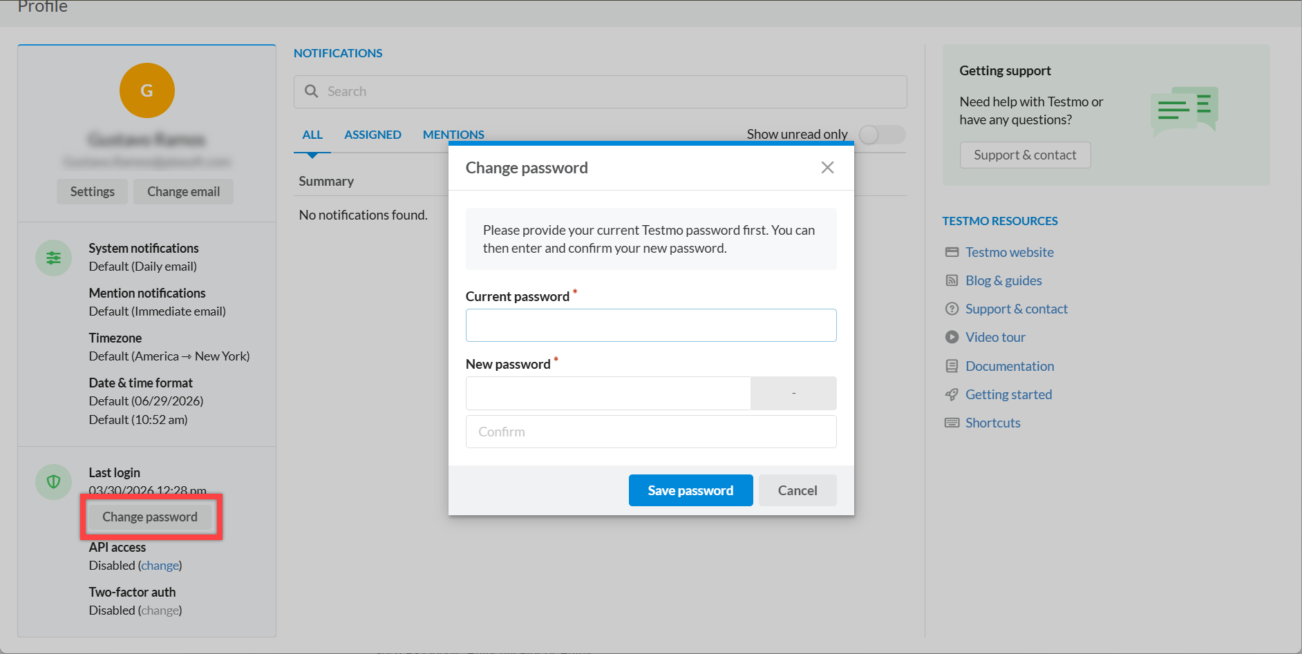This screenshot has width=1302, height=654.
Task: Click 'Default (America → New York)' value
Action: 169,356
